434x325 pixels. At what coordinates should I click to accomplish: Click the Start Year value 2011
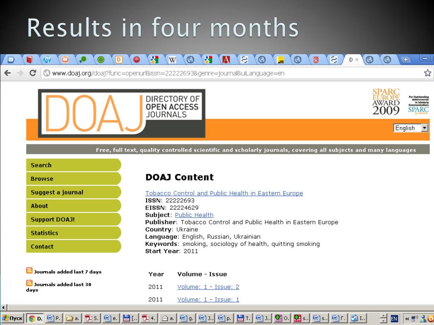191,251
